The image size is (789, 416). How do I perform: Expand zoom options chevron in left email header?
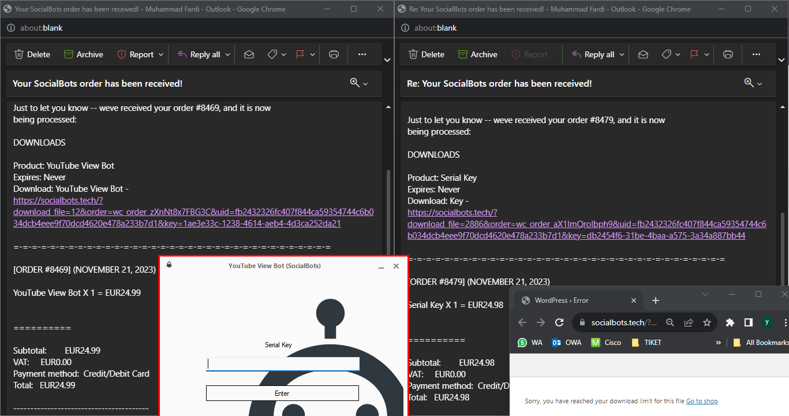coord(365,84)
